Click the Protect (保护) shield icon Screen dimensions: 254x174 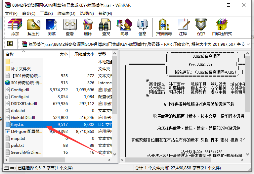click(x=201, y=25)
